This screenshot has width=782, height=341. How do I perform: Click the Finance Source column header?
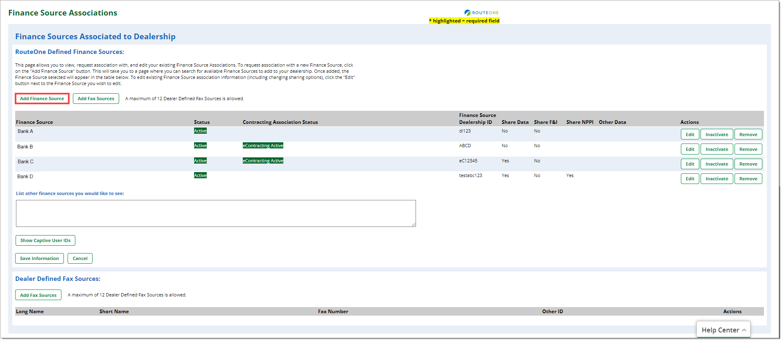[x=34, y=122]
